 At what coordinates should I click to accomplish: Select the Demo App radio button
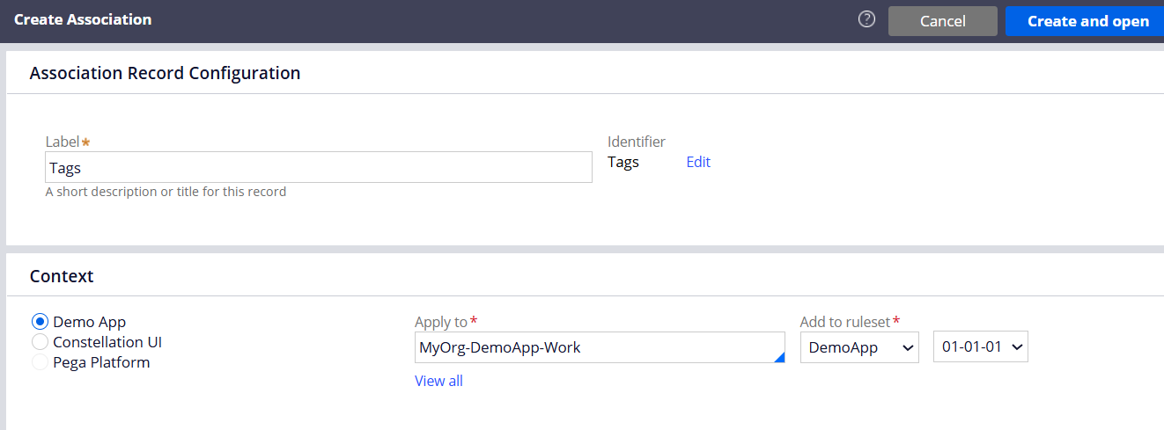pyautogui.click(x=40, y=322)
